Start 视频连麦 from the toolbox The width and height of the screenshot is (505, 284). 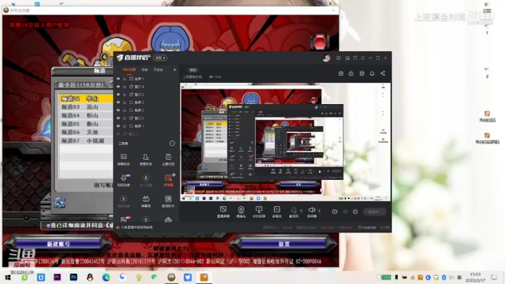tap(123, 180)
